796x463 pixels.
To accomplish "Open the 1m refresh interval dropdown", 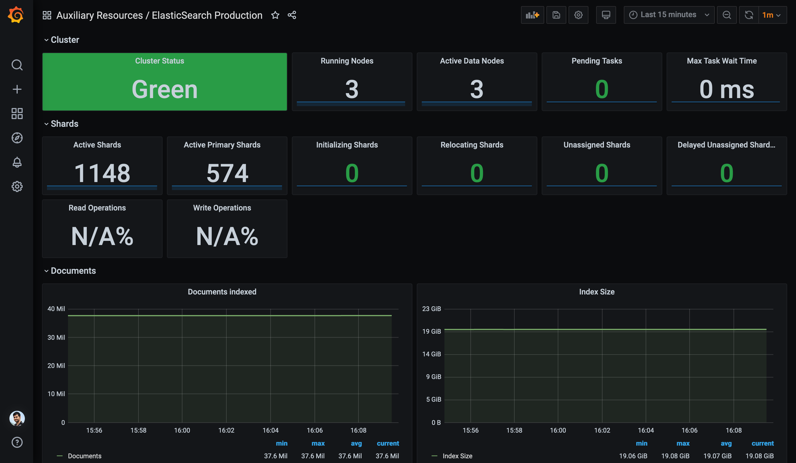I will 772,15.
